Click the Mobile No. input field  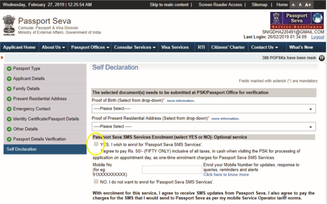click(x=172, y=170)
